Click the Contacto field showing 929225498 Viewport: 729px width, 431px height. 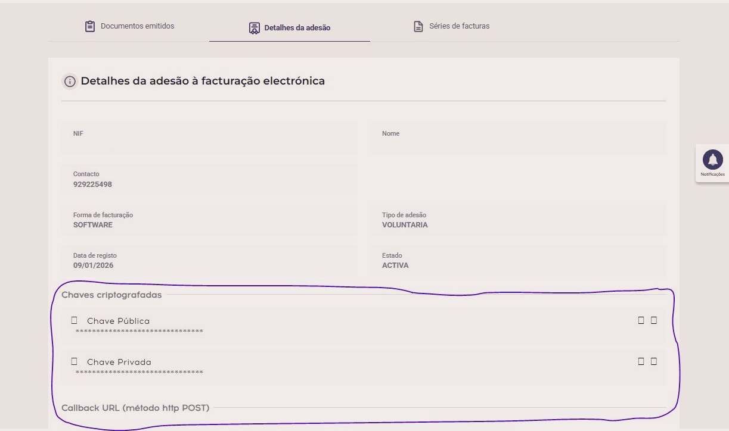pos(209,179)
